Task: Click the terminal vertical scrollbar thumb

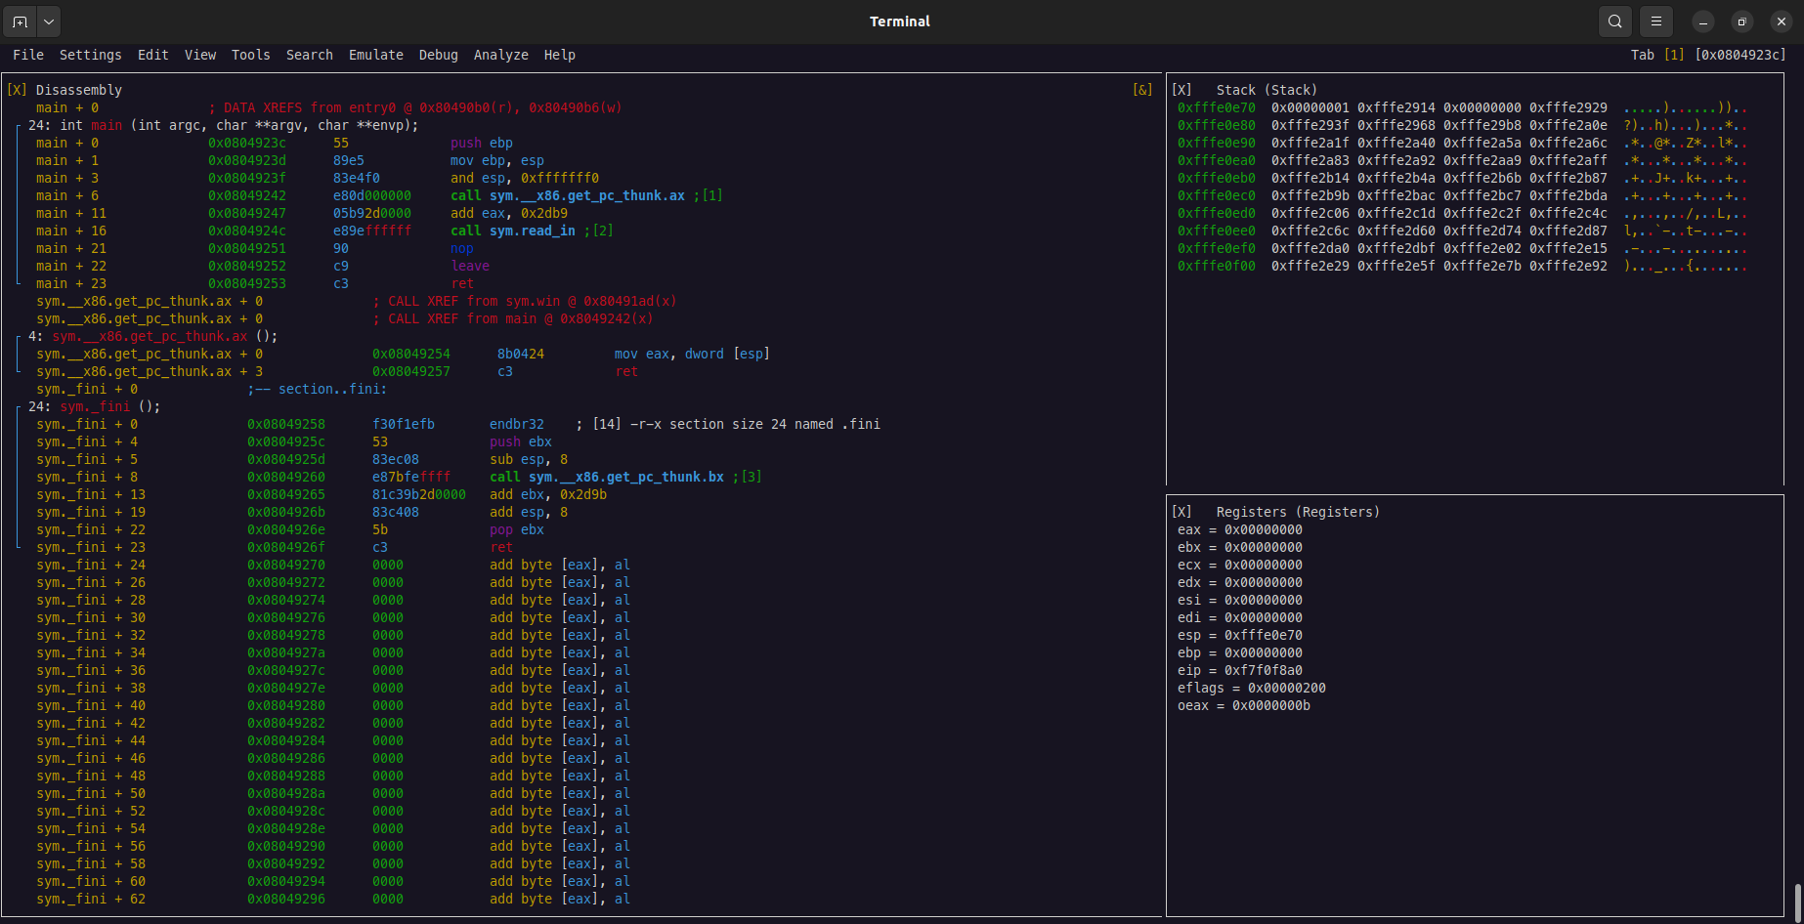Action: tap(1797, 902)
